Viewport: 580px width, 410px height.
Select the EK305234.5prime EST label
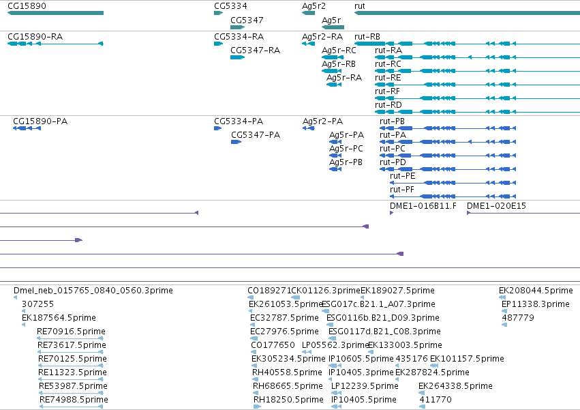(x=288, y=360)
